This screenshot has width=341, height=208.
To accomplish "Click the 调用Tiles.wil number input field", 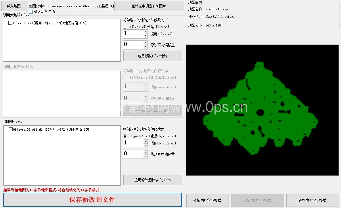I will pyautogui.click(x=133, y=34).
